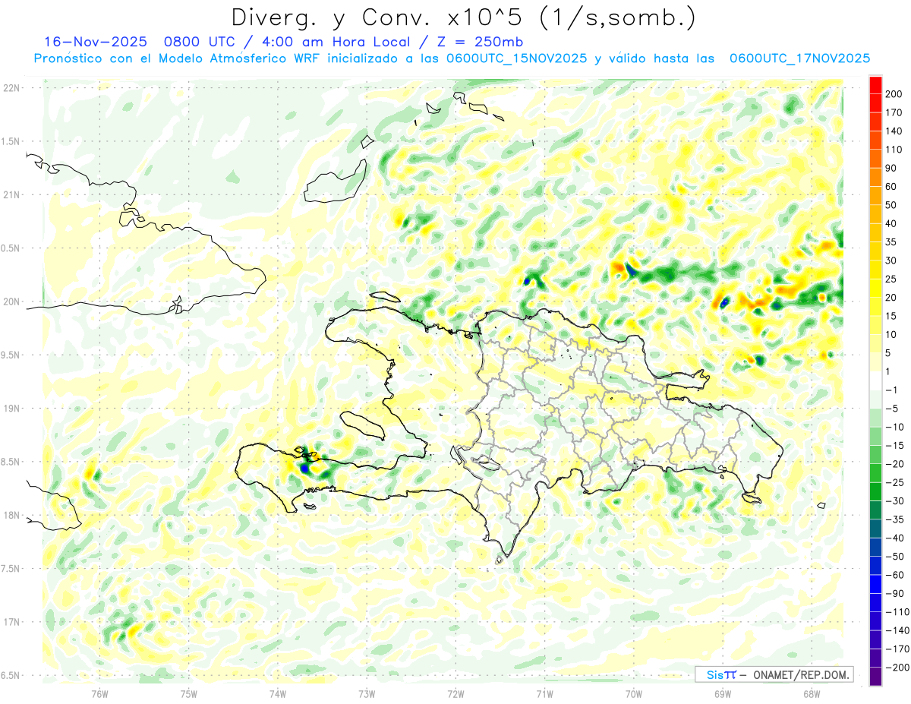Click the '71W' longitude label
The width and height of the screenshot is (911, 704).
[544, 694]
